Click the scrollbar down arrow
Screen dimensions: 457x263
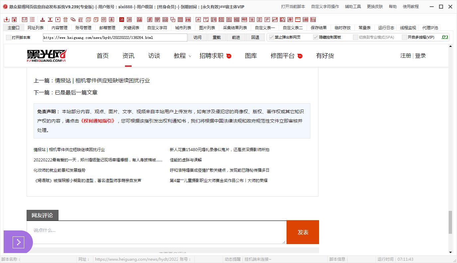[450, 252]
